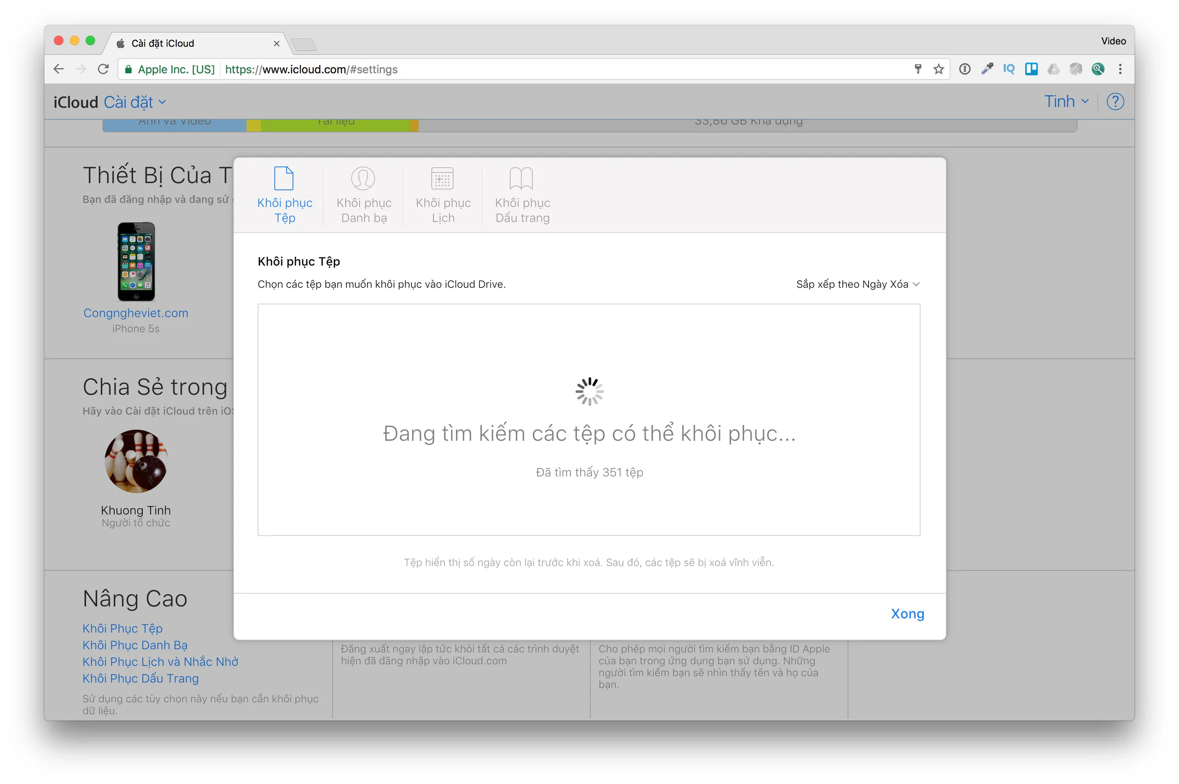
Task: Click the blue Ảnh và Video storage segment
Action: click(174, 125)
